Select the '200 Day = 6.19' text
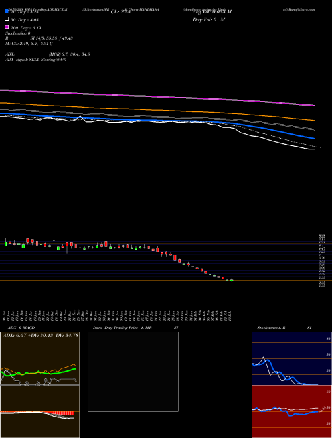Screen dimensions: 332x438 pyautogui.click(x=25, y=28)
